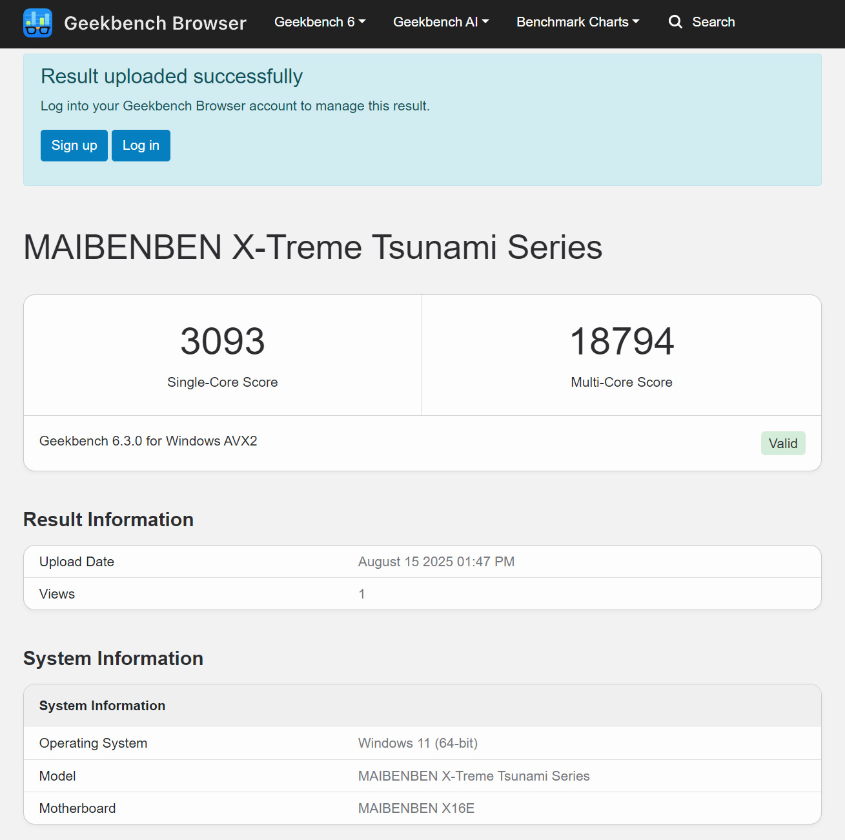Click the Geekbench 6.3.0 for Windows AVX2 text
Viewport: 845px width, 840px height.
[148, 441]
